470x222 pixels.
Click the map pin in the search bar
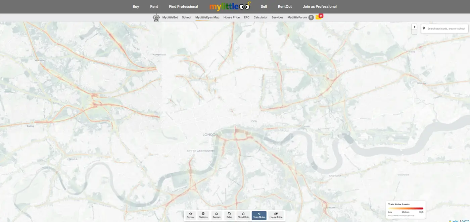[424, 28]
